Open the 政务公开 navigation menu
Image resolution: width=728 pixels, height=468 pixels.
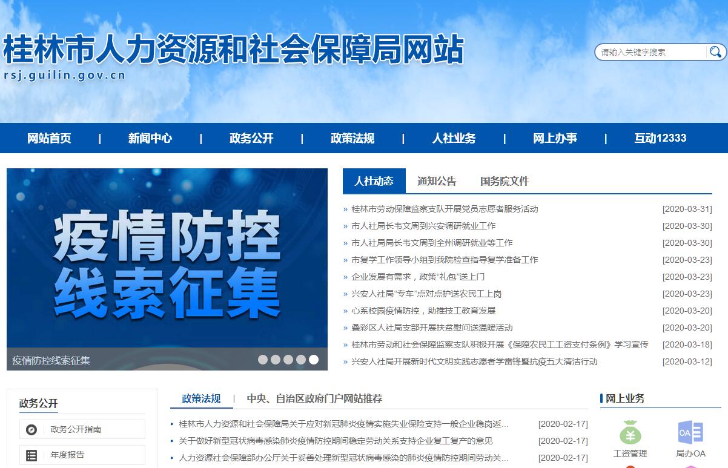click(x=251, y=138)
